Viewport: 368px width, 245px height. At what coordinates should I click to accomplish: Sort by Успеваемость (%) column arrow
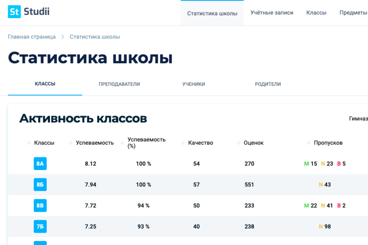(x=122, y=142)
